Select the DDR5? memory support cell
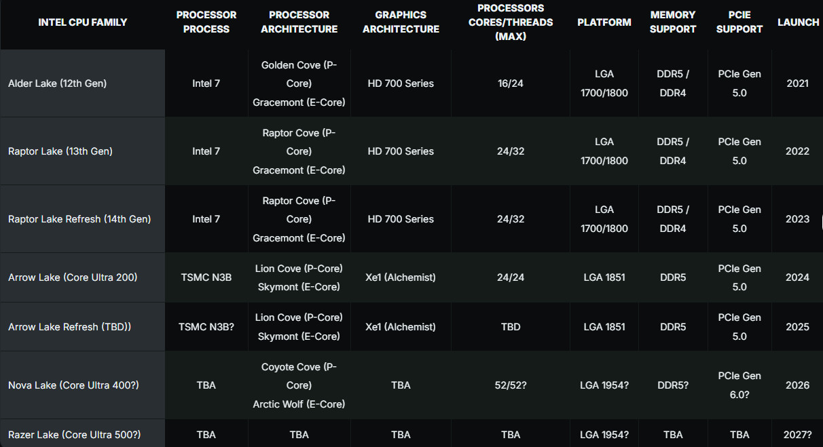The height and width of the screenshot is (447, 823). 672,385
